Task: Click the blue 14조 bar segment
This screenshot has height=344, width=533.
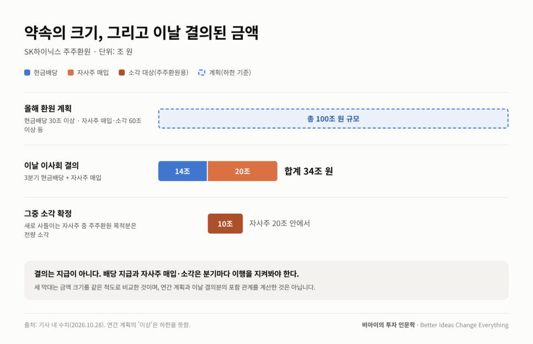Action: [183, 171]
